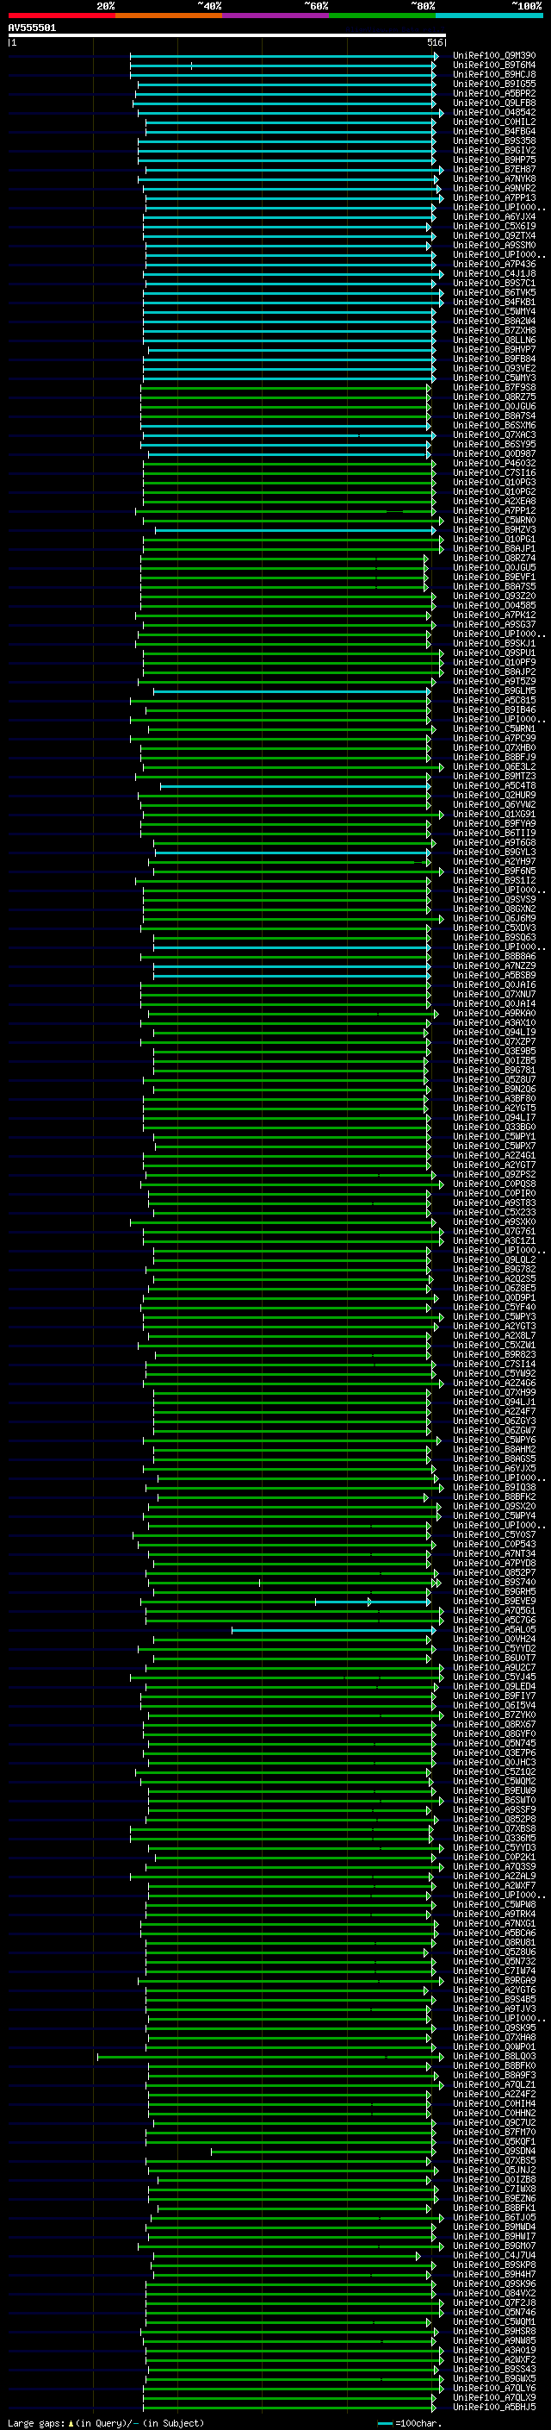Select UniRef100_B9HSR8 label
The width and height of the screenshot is (551, 2430).
[x=494, y=2330]
